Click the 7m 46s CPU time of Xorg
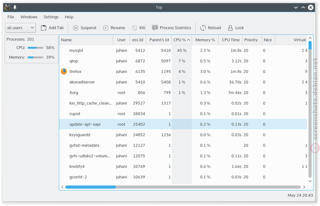320x206 pixels. pyautogui.click(x=235, y=93)
